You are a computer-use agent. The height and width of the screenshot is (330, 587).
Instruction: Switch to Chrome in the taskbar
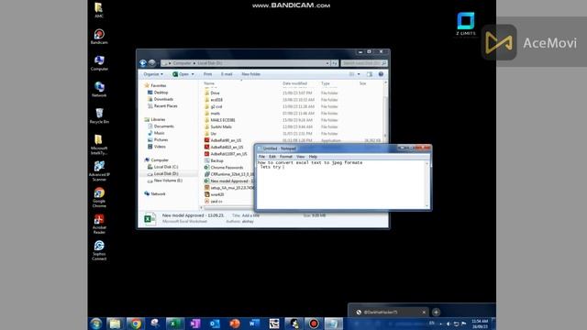pyautogui.click(x=136, y=324)
